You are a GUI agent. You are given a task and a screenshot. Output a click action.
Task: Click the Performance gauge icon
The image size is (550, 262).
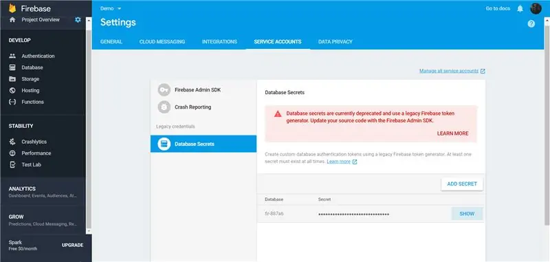pos(12,153)
